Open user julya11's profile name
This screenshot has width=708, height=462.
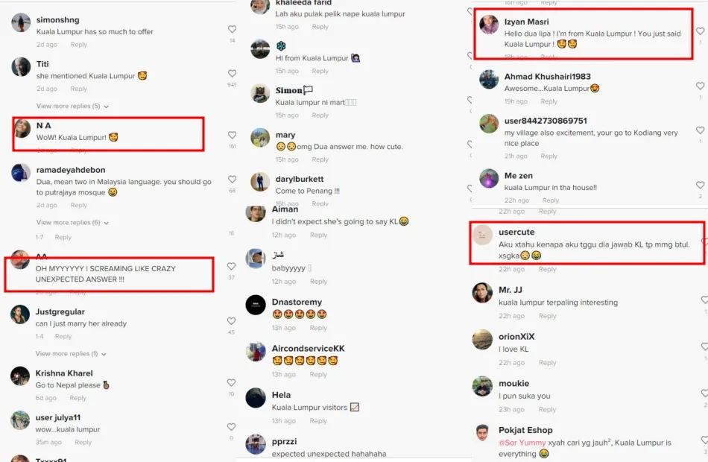click(x=58, y=418)
